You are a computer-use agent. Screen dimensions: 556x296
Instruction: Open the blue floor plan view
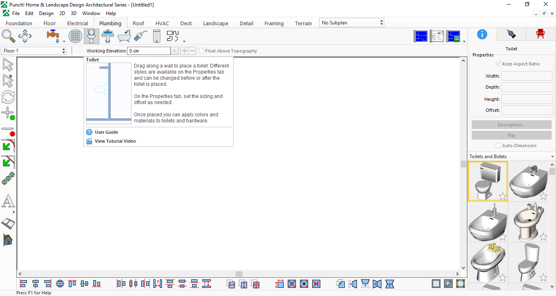pos(420,36)
